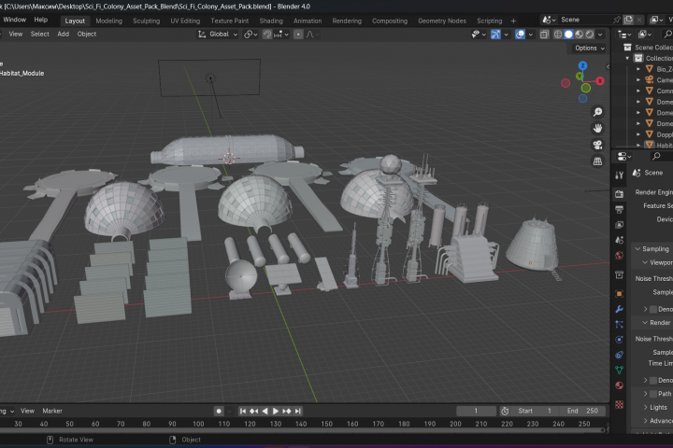This screenshot has height=448, width=673.
Task: Expand the Lights subpanel
Action: (x=653, y=407)
